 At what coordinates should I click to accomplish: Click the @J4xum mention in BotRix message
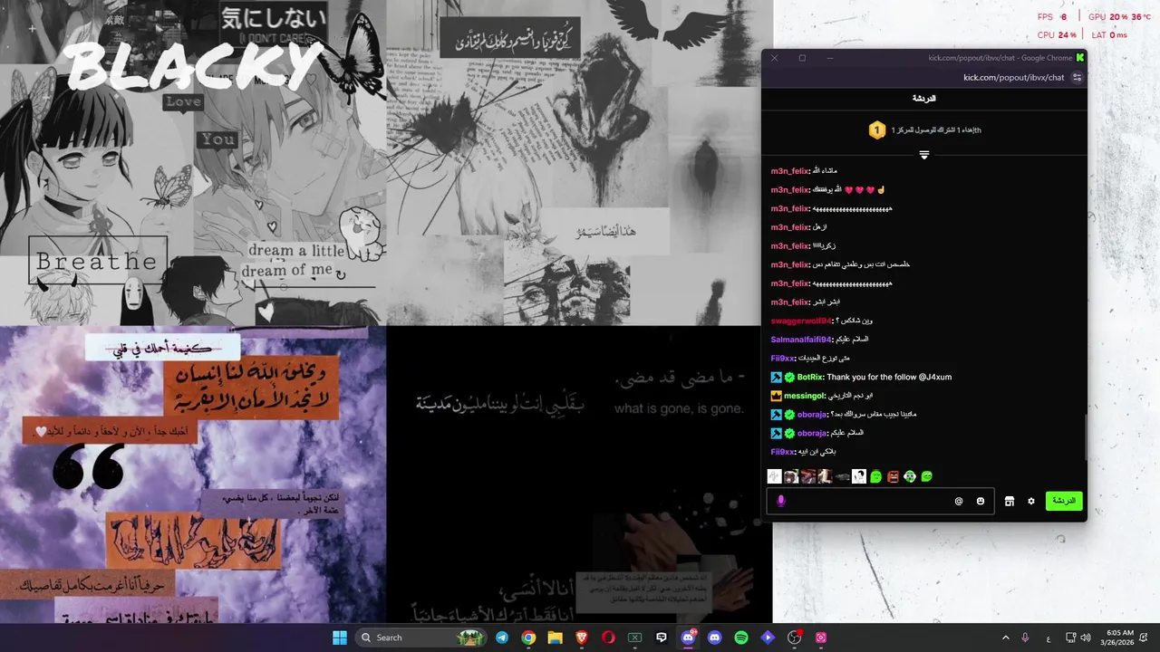click(935, 377)
